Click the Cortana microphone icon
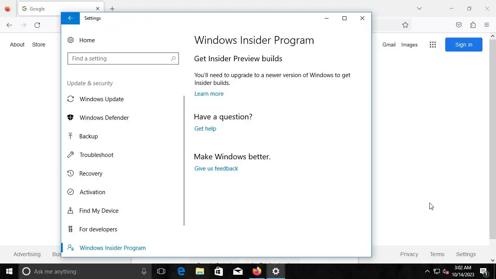 click(144, 271)
